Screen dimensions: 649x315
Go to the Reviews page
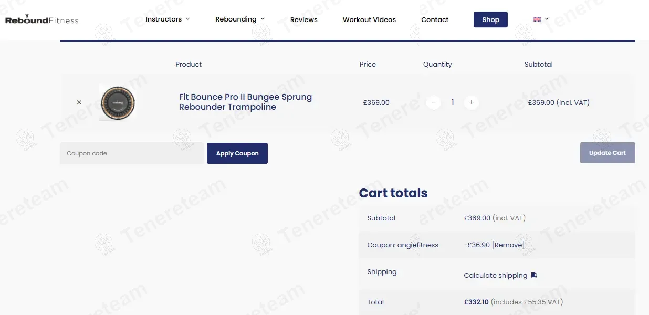coord(303,20)
